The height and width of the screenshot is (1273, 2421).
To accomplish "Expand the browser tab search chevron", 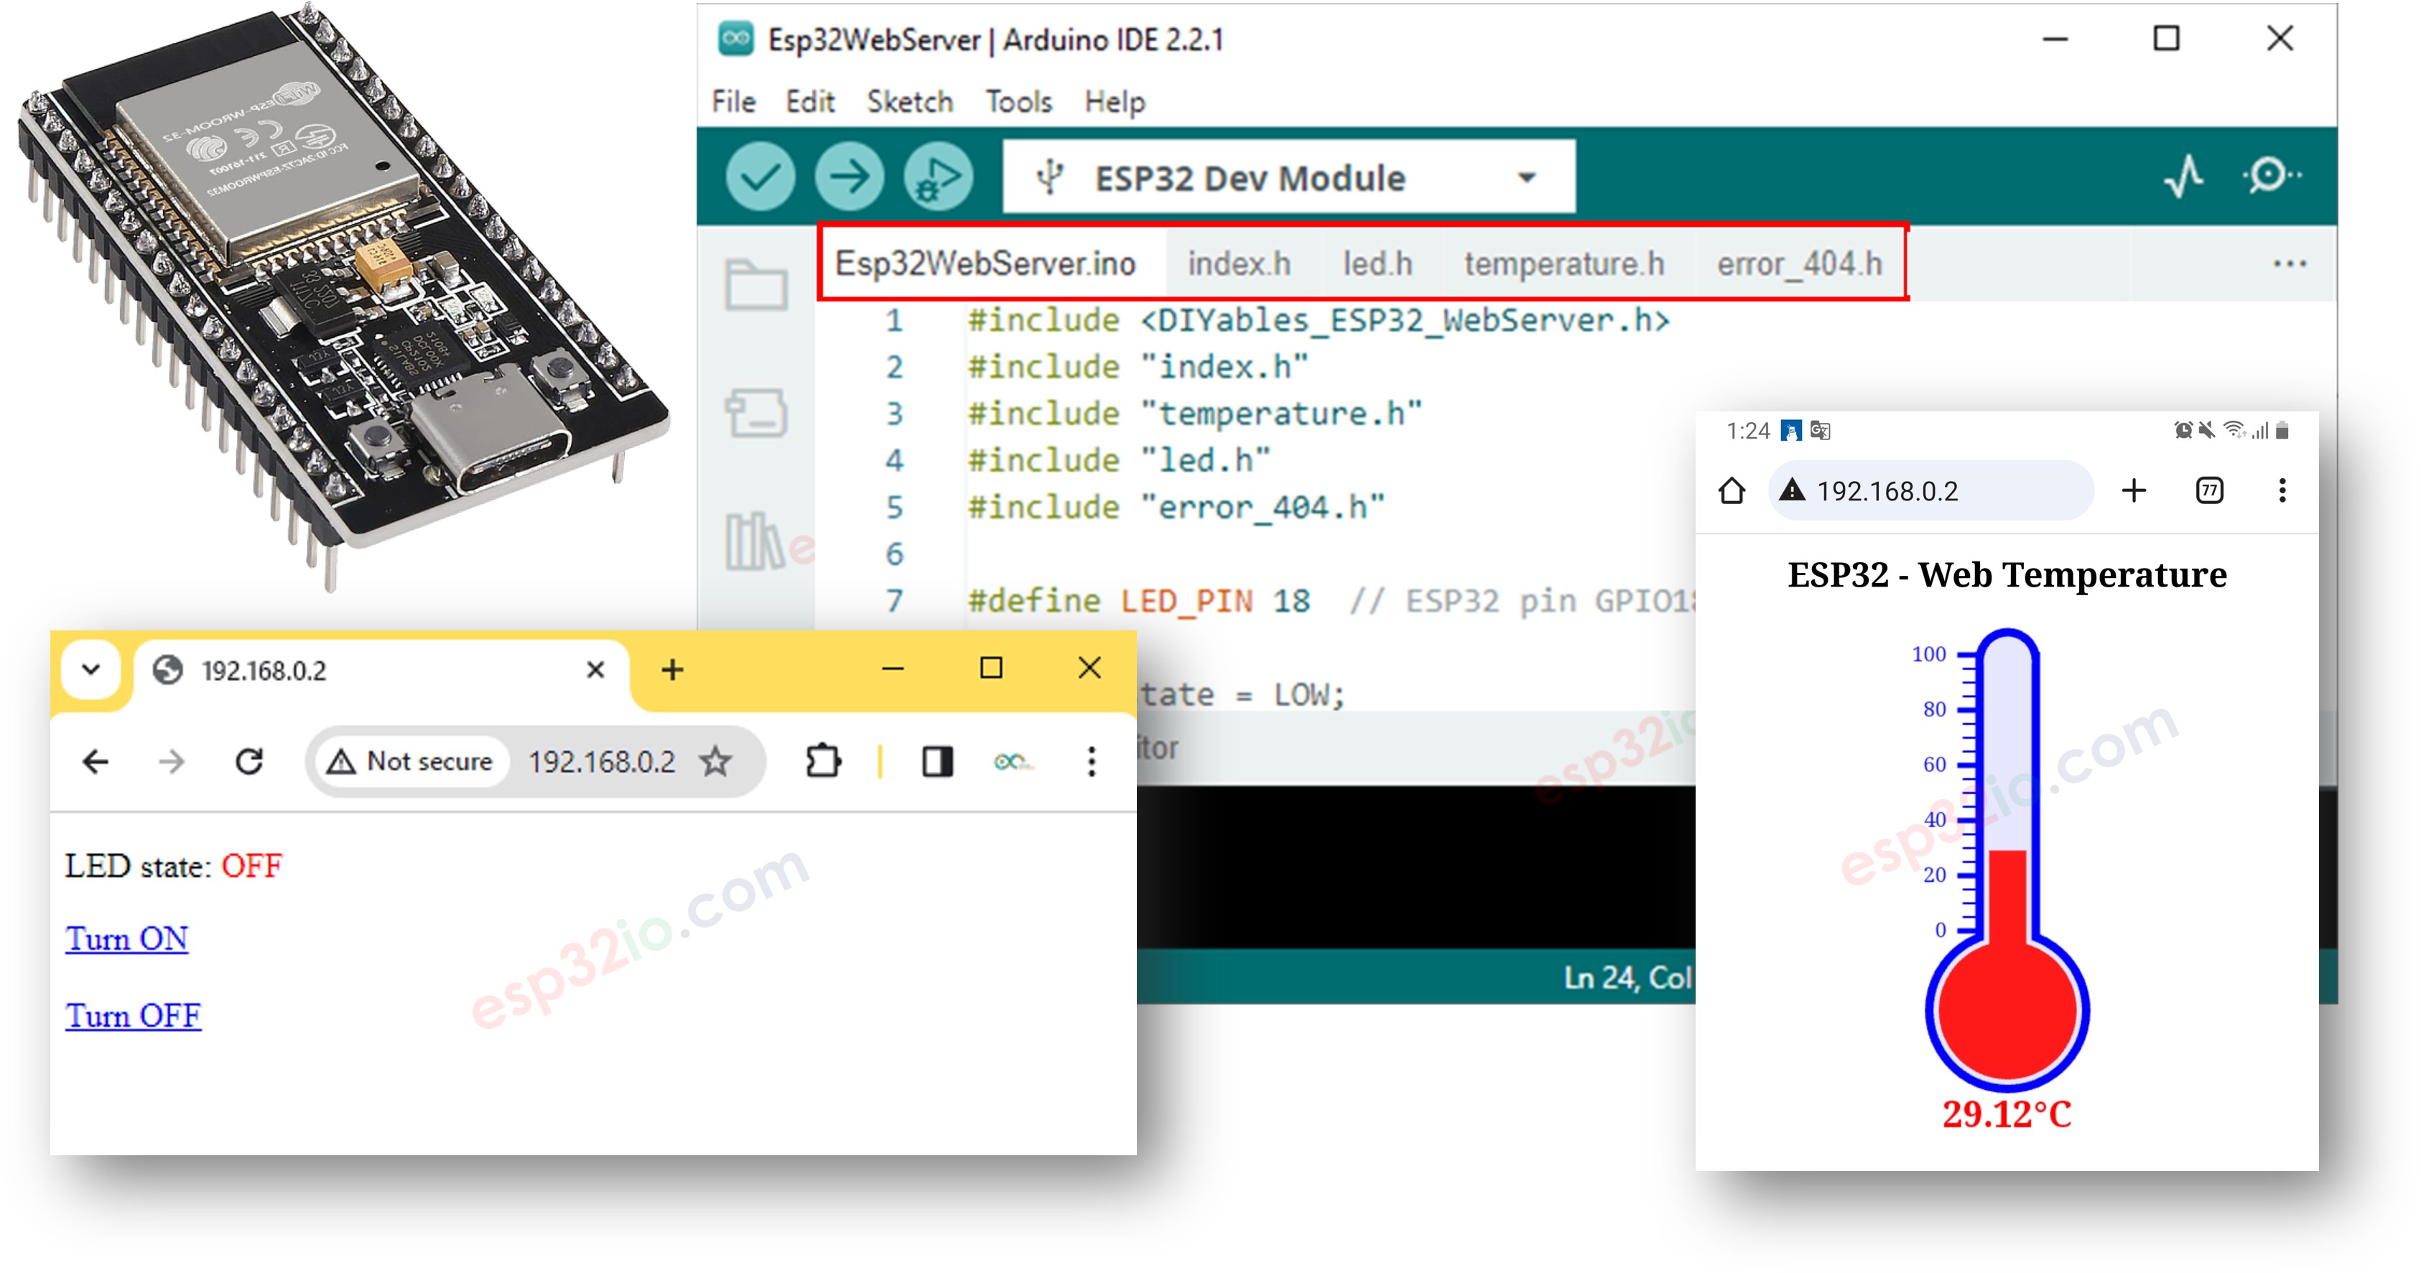I will pos(90,669).
